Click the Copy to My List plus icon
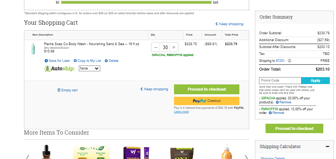The width and height of the screenshot is (336, 159). (x=75, y=61)
